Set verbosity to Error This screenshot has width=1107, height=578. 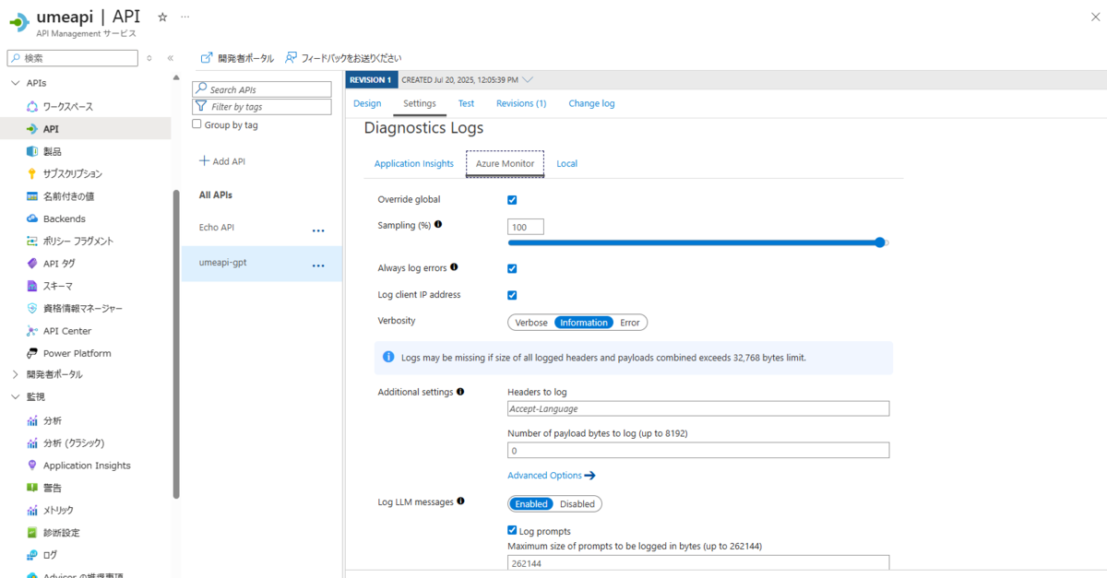click(630, 323)
